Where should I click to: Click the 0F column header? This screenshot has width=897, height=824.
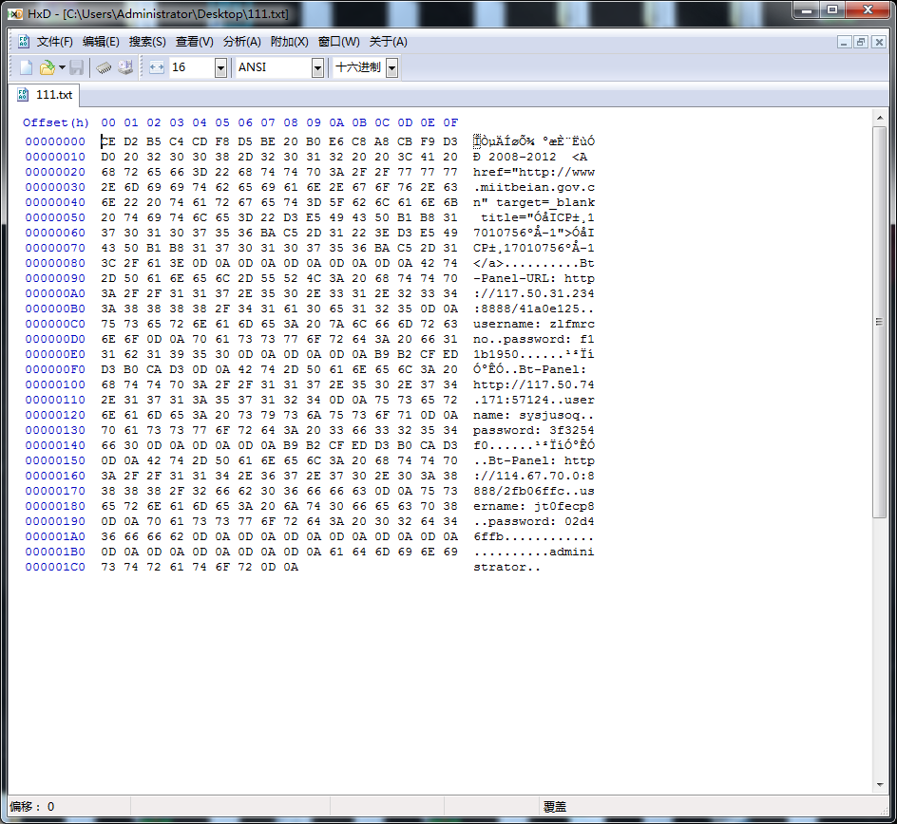[x=450, y=122]
